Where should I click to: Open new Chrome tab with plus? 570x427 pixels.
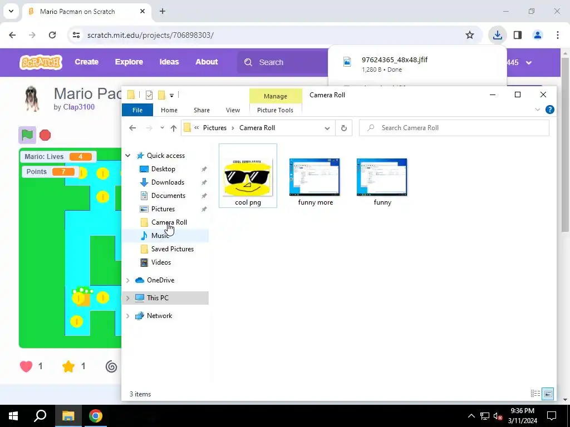(x=163, y=11)
